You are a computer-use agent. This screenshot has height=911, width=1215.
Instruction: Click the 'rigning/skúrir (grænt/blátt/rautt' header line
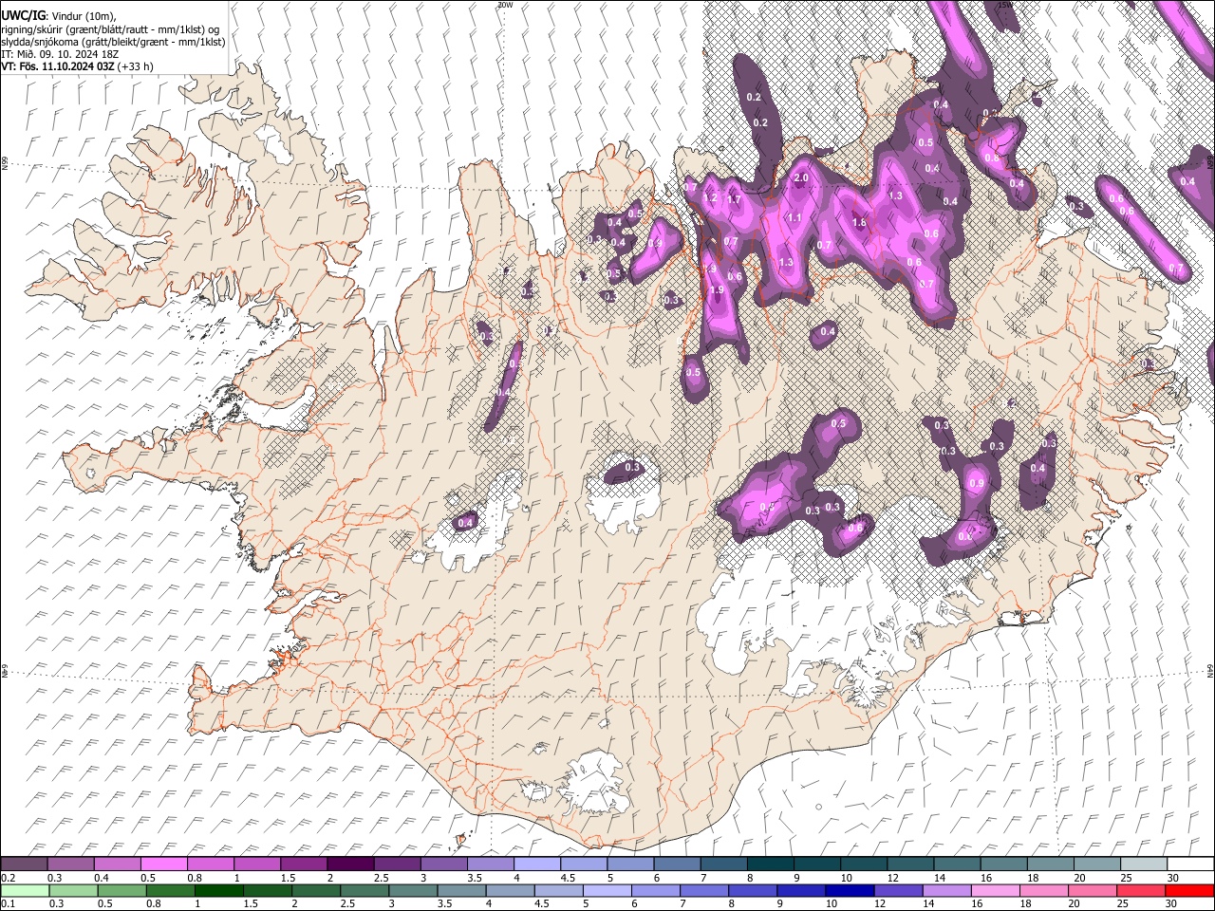[110, 29]
